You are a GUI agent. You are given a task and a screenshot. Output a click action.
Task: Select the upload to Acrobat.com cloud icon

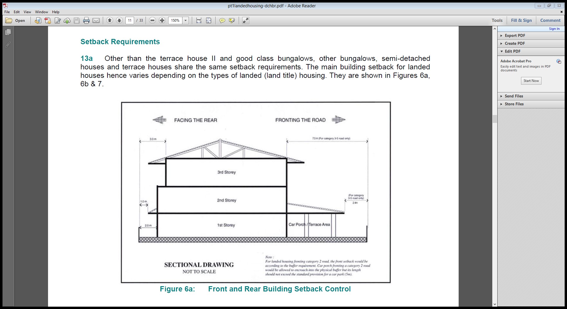[67, 20]
